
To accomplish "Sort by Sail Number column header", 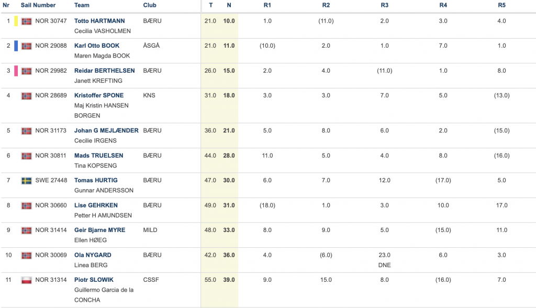I will click(x=38, y=5).
